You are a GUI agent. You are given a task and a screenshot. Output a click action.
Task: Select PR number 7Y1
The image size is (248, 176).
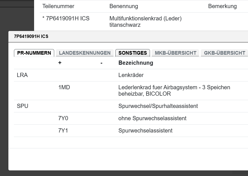click(x=63, y=131)
